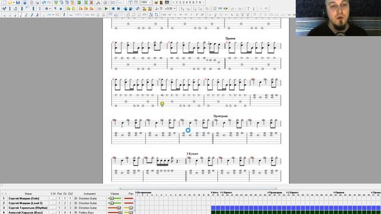The height and width of the screenshot is (214, 381).
Task: Select eighth note duration
Action: click(x=21, y=15)
